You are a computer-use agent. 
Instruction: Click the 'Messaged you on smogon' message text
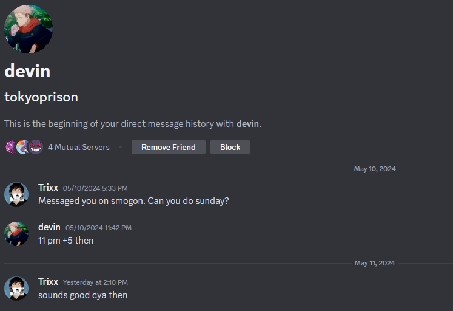point(133,201)
